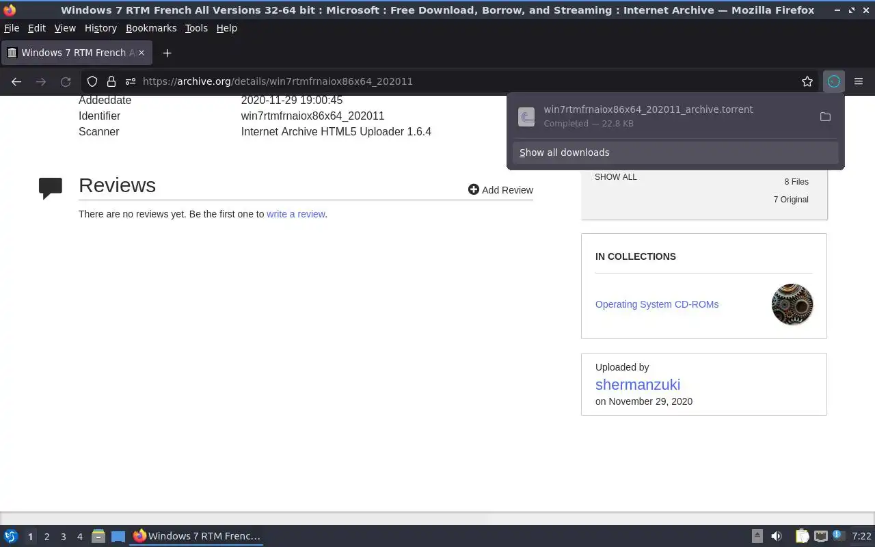Click the Add Review plus icon

[474, 189]
